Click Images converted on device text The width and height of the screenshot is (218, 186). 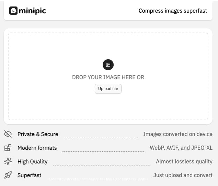point(178,134)
